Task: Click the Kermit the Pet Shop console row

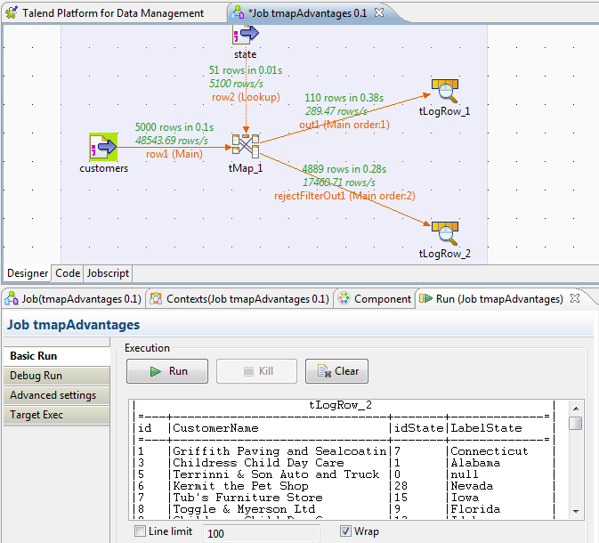Action: pos(344,486)
